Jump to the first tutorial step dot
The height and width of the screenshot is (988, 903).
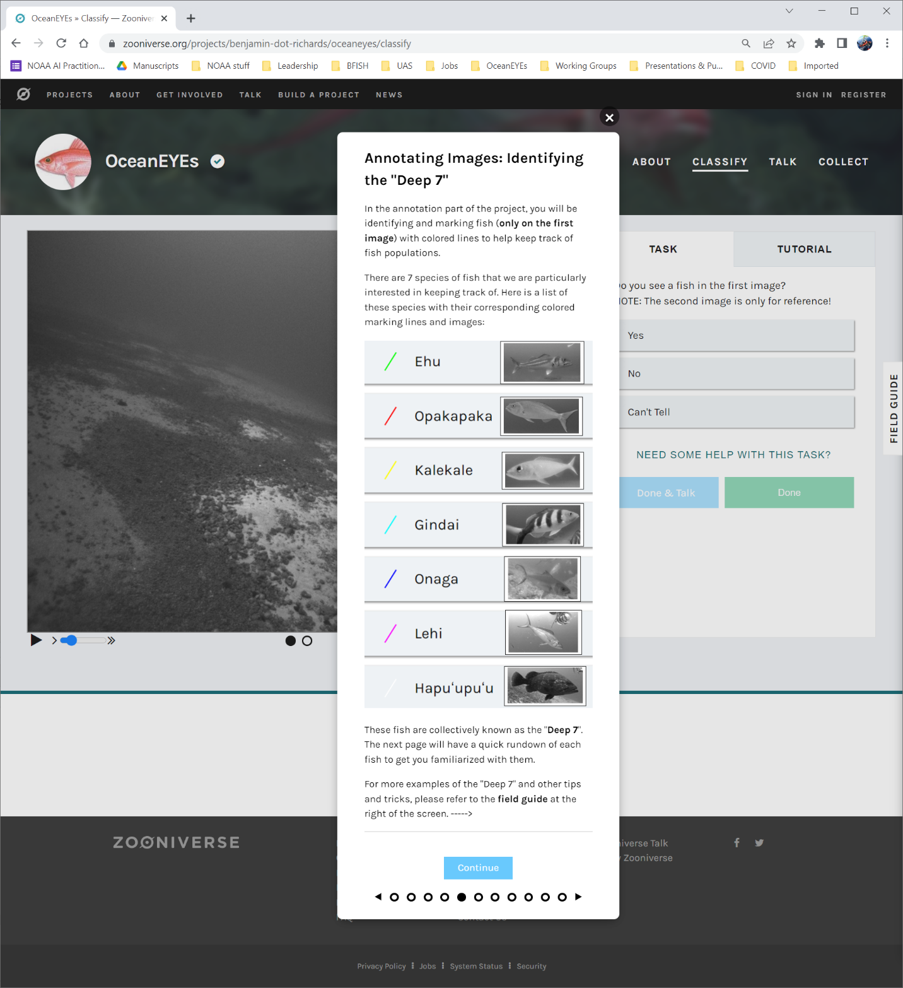coord(394,897)
